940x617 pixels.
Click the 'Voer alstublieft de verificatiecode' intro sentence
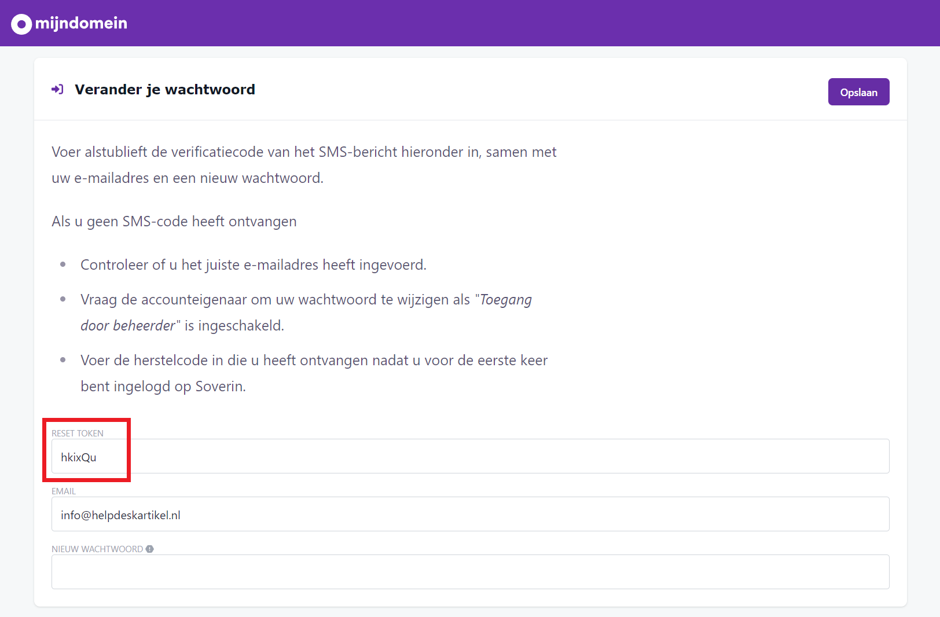tap(304, 152)
